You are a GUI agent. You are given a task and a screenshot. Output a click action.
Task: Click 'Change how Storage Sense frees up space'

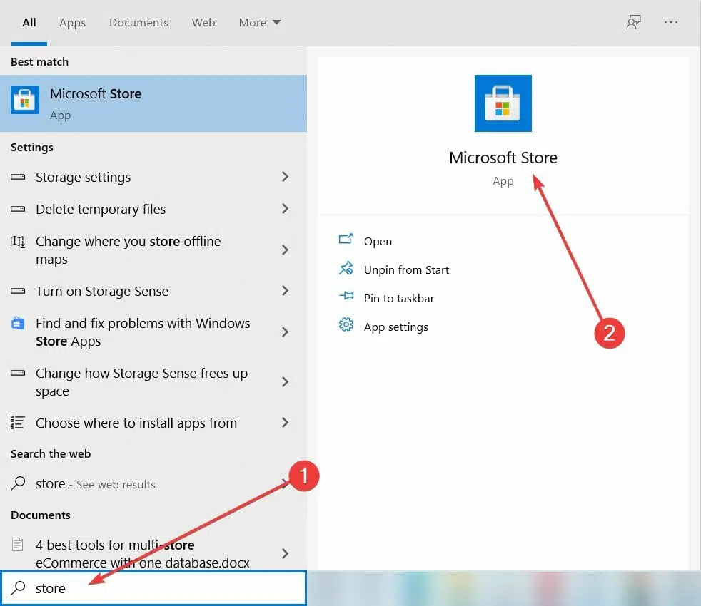click(x=141, y=382)
